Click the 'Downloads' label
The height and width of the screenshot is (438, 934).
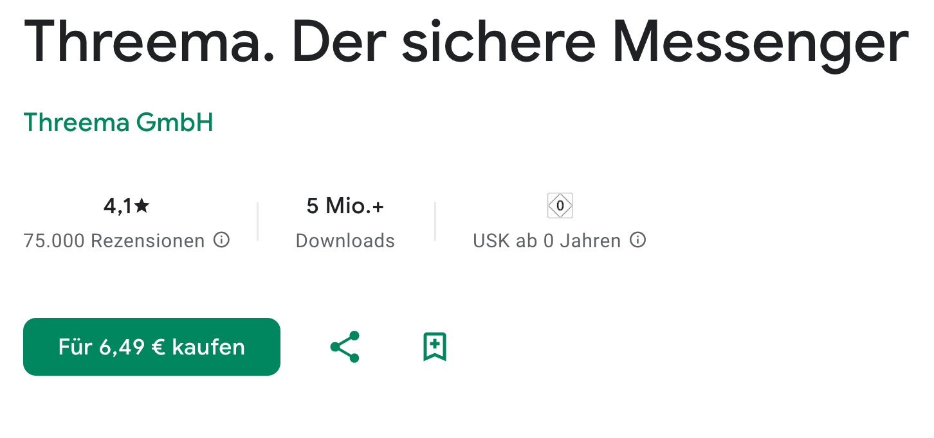(x=345, y=241)
